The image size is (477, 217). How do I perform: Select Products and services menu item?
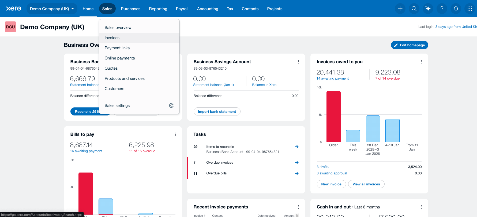click(139, 78)
